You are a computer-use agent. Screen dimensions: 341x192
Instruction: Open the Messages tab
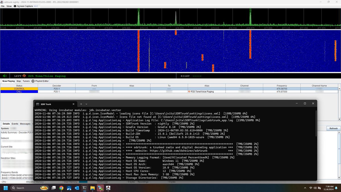pyautogui.click(x=25, y=124)
